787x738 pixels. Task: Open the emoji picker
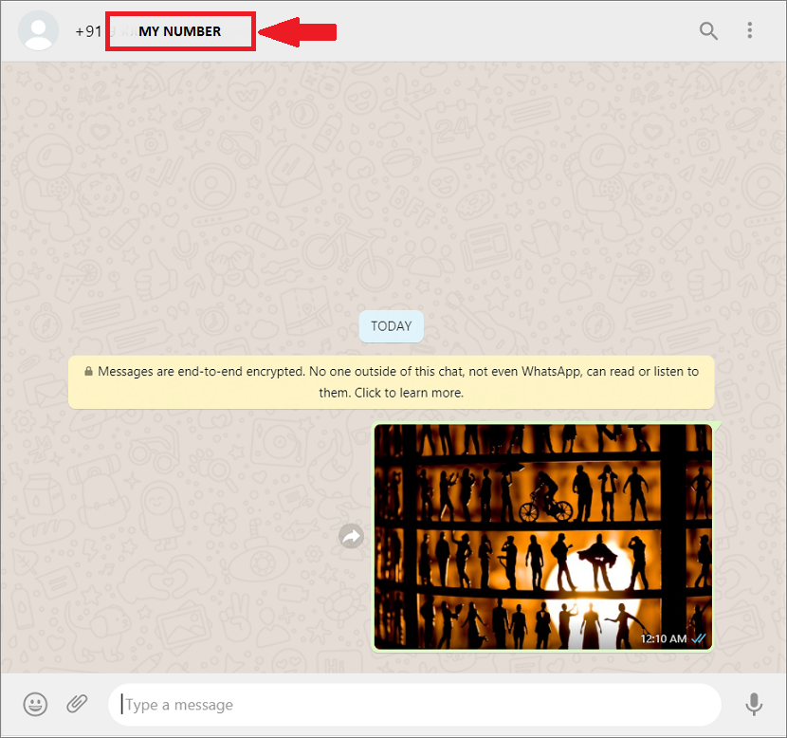pos(36,704)
